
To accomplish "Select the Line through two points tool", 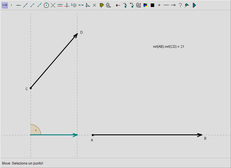I will tap(25, 5).
